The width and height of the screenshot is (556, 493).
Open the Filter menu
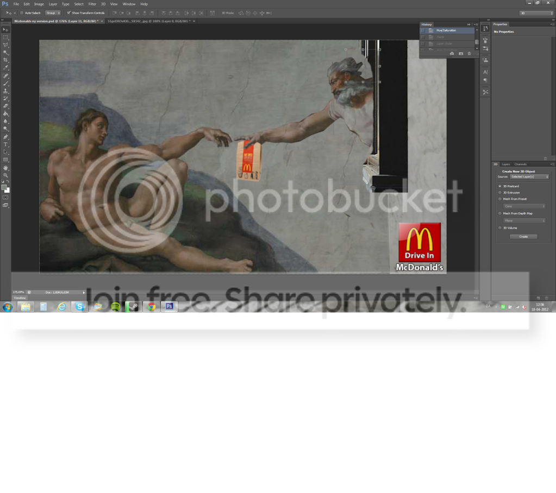point(92,4)
